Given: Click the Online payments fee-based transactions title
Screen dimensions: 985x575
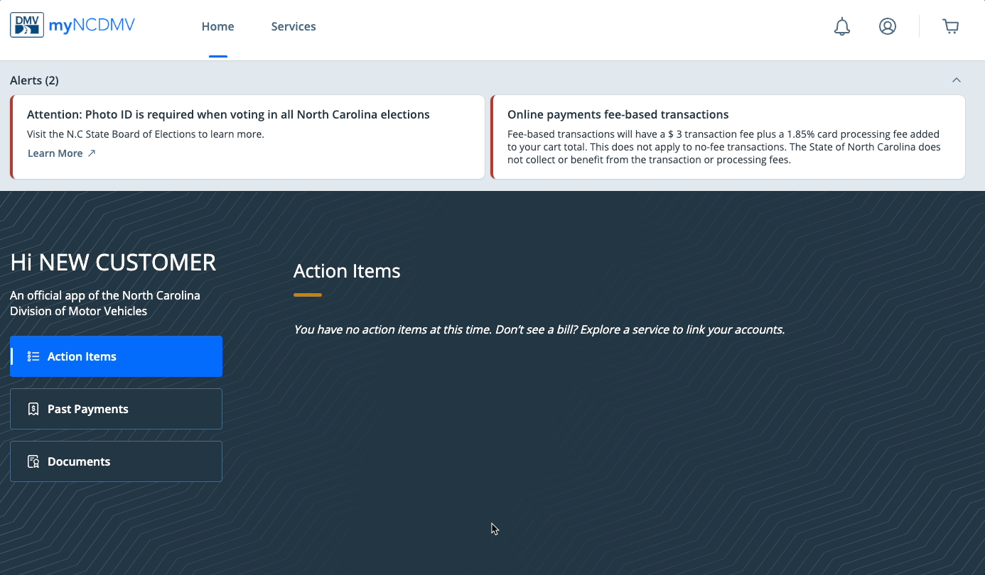Looking at the screenshot, I should tap(618, 114).
